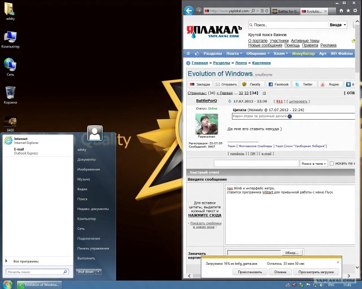
Task: Click the user avatar in Start menu
Action: [95, 133]
